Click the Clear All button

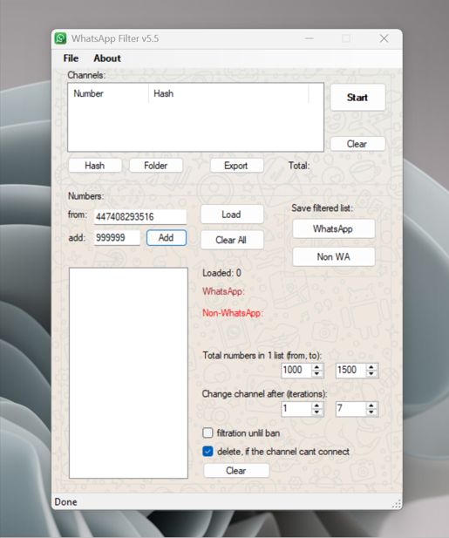click(232, 240)
